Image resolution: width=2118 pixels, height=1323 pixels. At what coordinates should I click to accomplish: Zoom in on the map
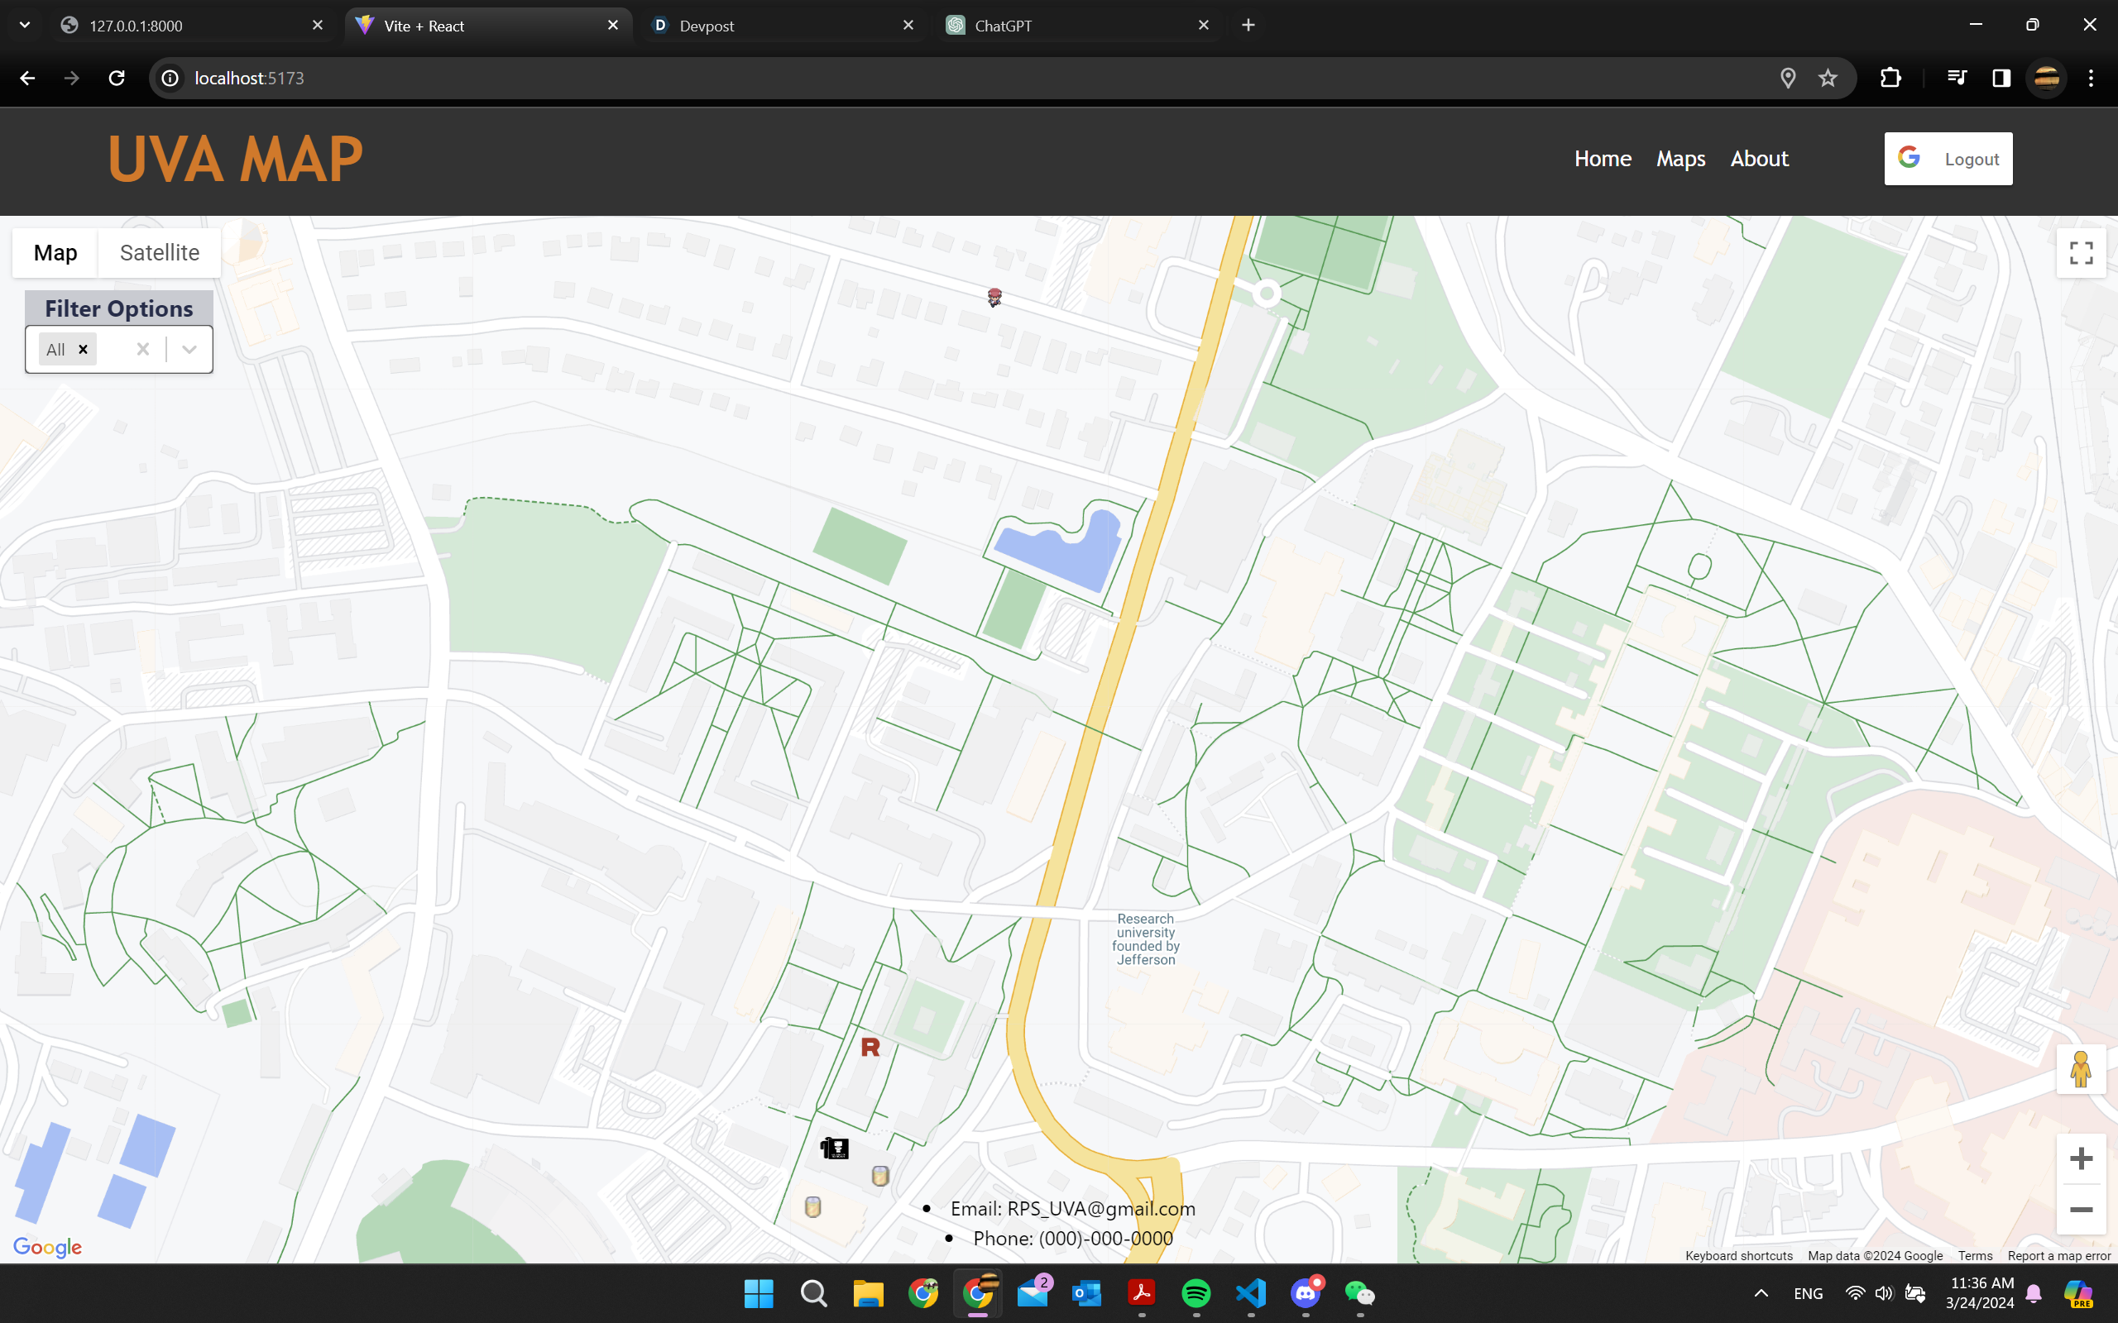(2081, 1158)
